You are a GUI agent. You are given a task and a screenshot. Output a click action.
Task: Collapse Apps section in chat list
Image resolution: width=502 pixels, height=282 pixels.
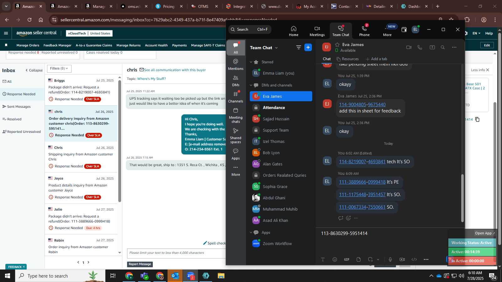pos(251,232)
